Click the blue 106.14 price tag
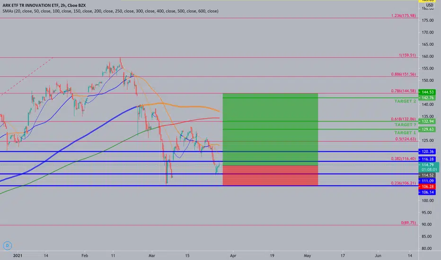The width and height of the screenshot is (441, 260). tap(427, 192)
